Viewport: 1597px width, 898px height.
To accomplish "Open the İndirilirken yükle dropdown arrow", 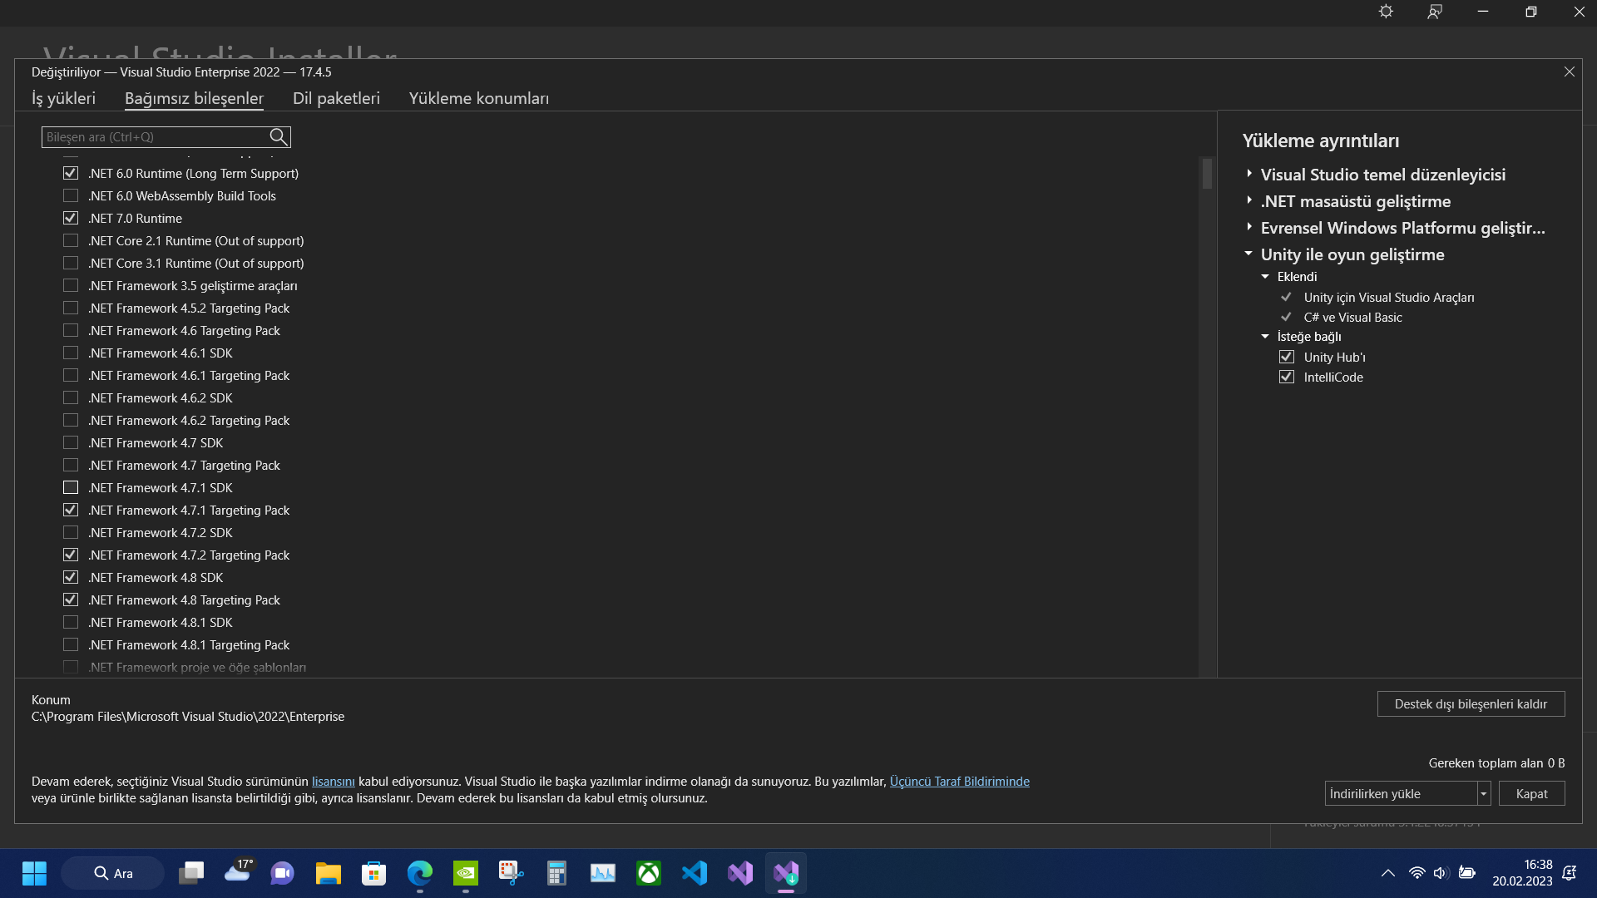I will coord(1483,794).
